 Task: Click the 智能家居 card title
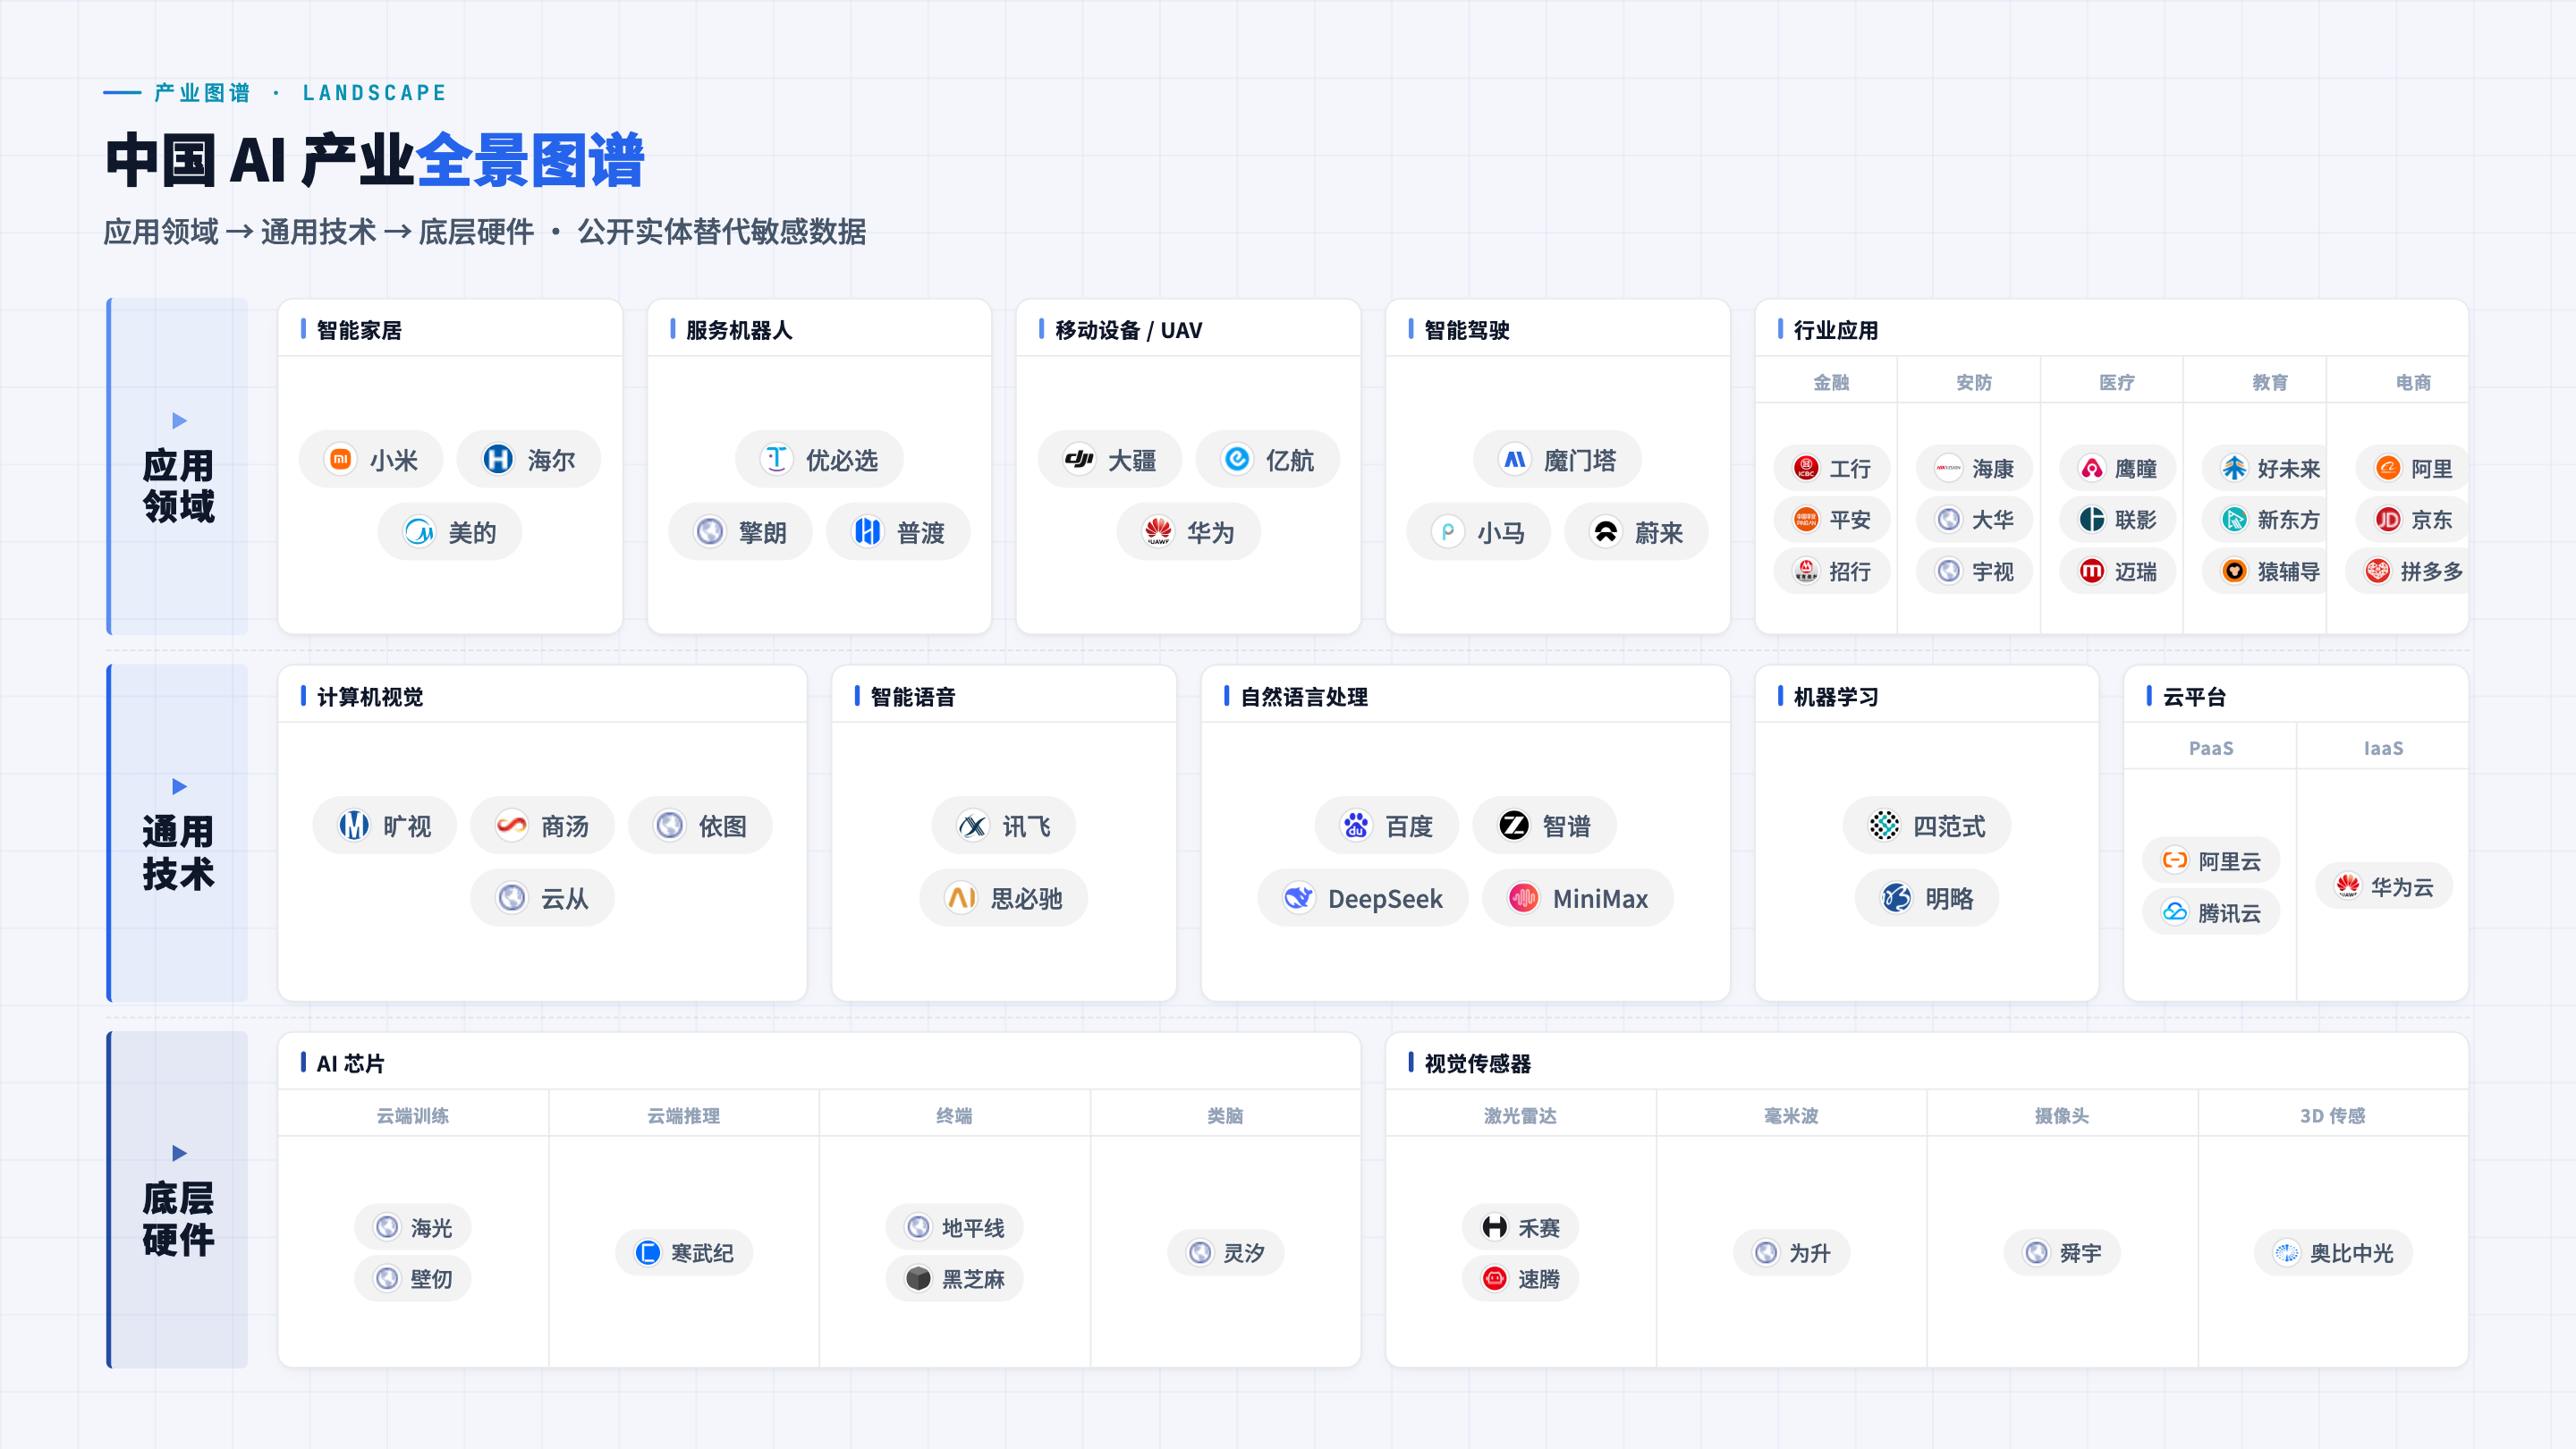click(x=359, y=330)
